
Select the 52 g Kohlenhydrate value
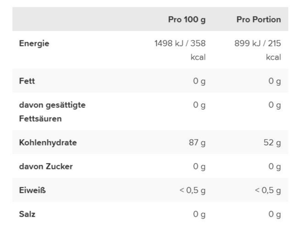click(x=273, y=143)
